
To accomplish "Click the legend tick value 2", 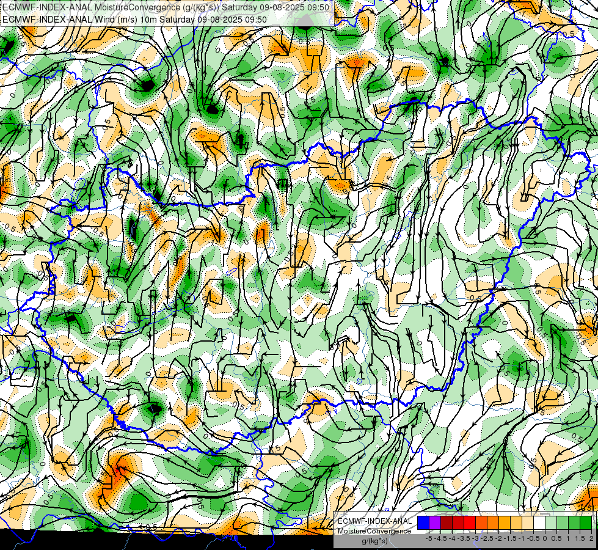I will point(591,538).
